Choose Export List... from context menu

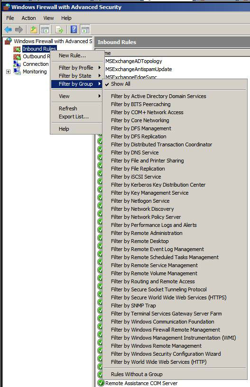point(77,117)
